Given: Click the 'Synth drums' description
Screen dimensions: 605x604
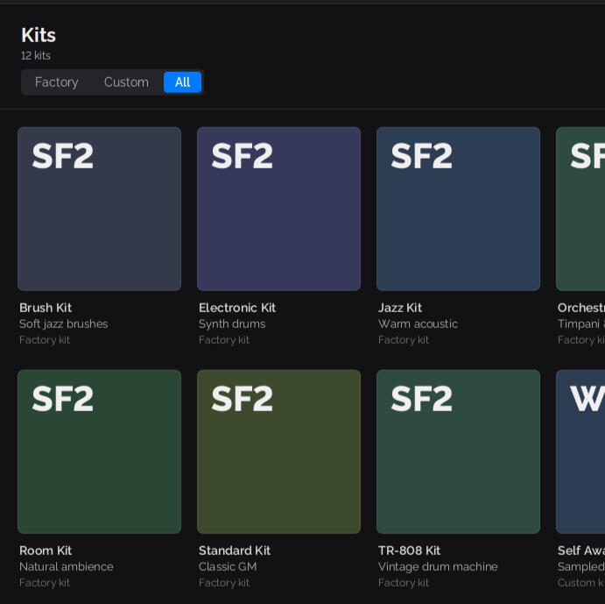Looking at the screenshot, I should 232,323.
